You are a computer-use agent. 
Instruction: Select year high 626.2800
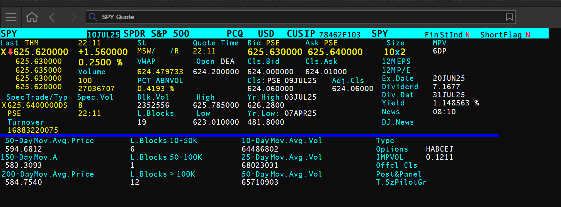click(x=266, y=105)
